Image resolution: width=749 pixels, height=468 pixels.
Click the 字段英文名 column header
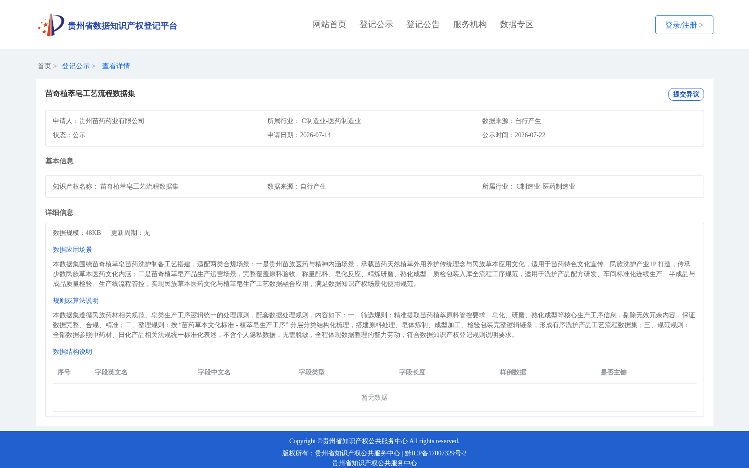point(111,372)
